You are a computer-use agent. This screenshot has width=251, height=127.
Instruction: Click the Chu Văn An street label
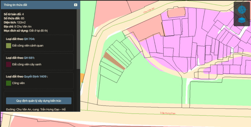click(x=149, y=10)
